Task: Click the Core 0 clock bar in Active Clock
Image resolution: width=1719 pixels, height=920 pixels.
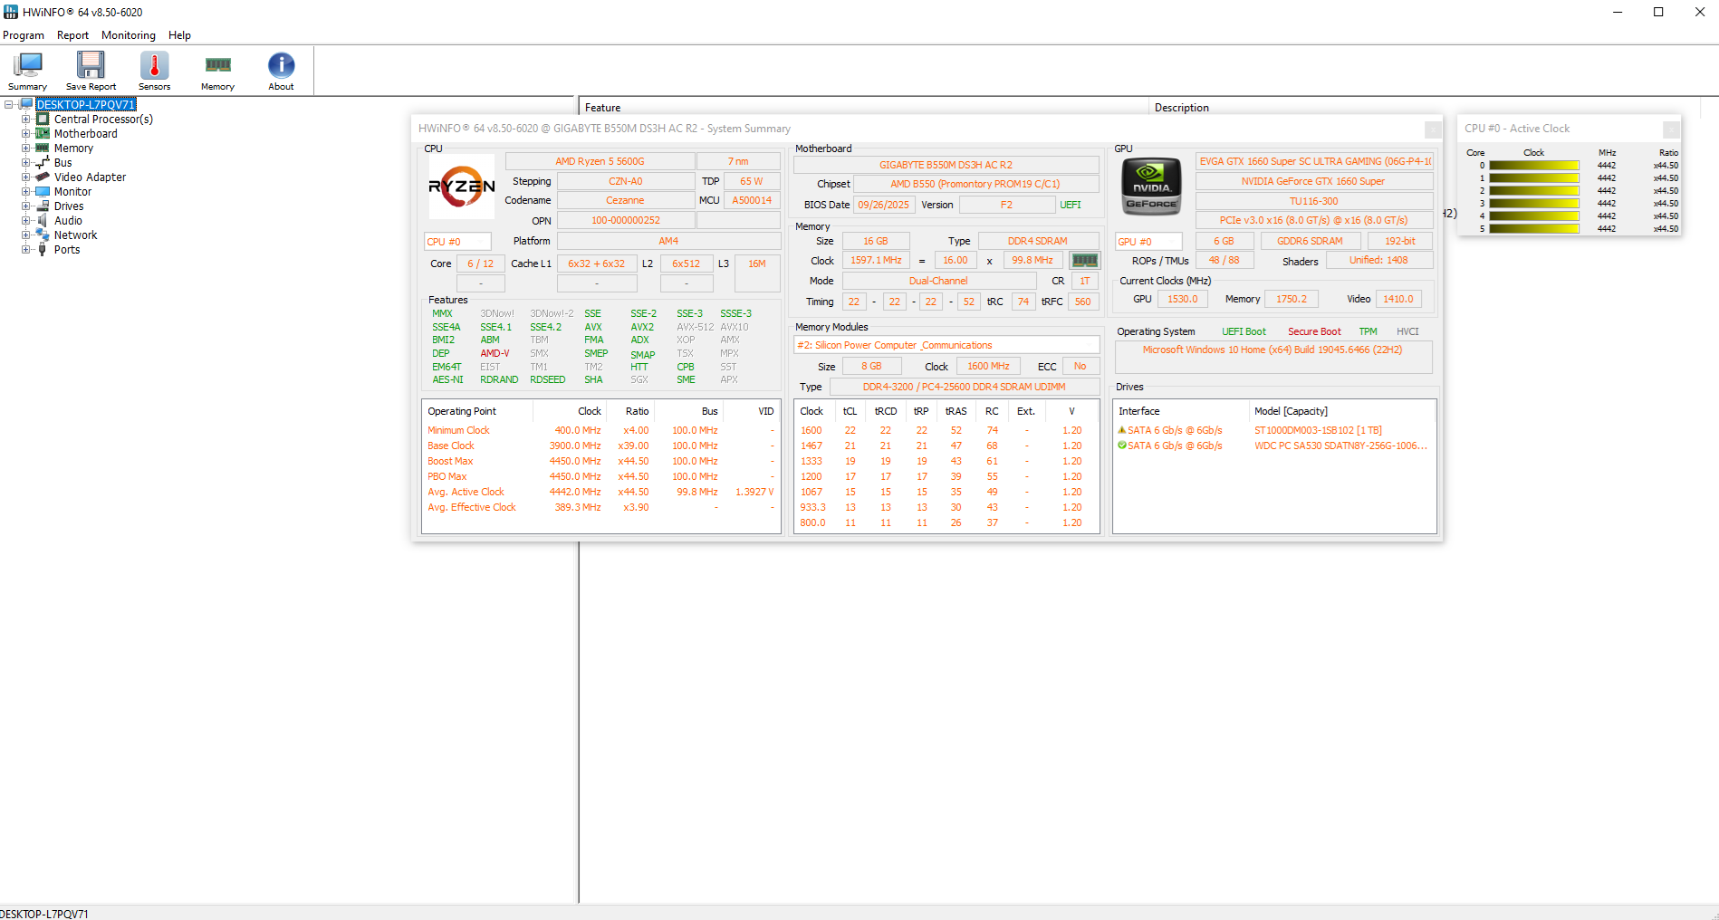Action: [1534, 166]
